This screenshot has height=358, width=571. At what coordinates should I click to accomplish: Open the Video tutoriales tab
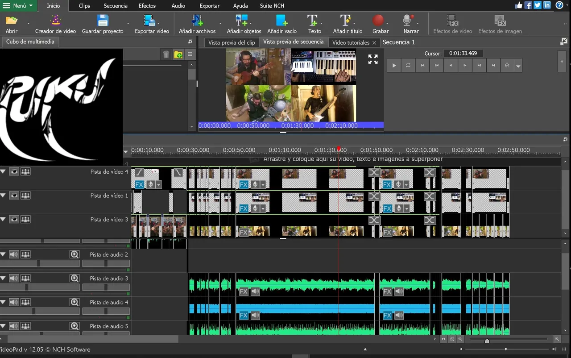pyautogui.click(x=351, y=42)
